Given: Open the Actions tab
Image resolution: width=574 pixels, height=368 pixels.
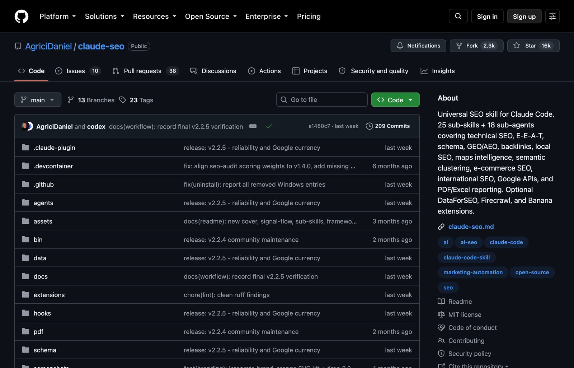Looking at the screenshot, I should click(264, 71).
